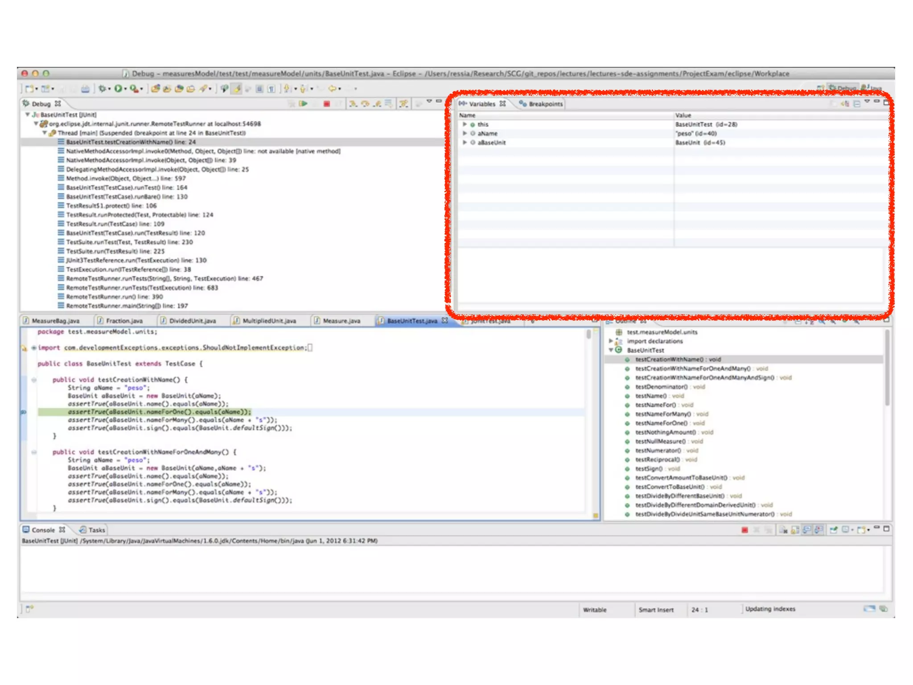Image resolution: width=913 pixels, height=685 pixels.
Task: Terminate the process from the Console toolbar
Action: point(744,530)
